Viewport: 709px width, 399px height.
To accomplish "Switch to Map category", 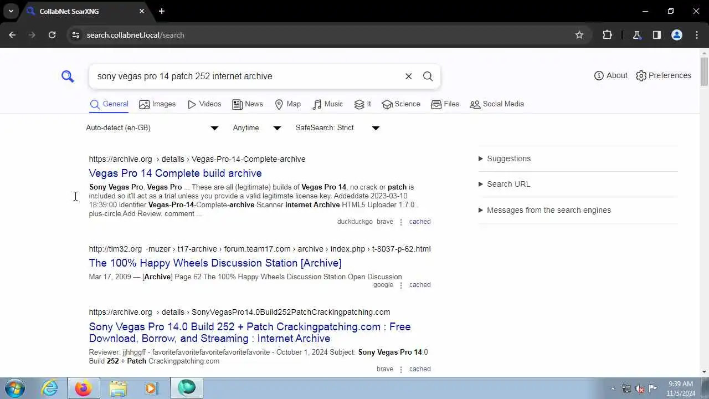I will tap(288, 104).
